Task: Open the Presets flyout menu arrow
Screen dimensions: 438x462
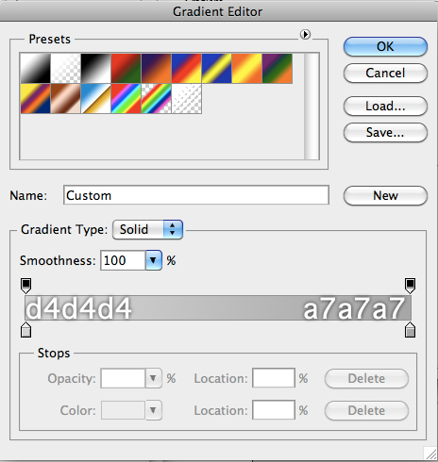Action: (305, 34)
